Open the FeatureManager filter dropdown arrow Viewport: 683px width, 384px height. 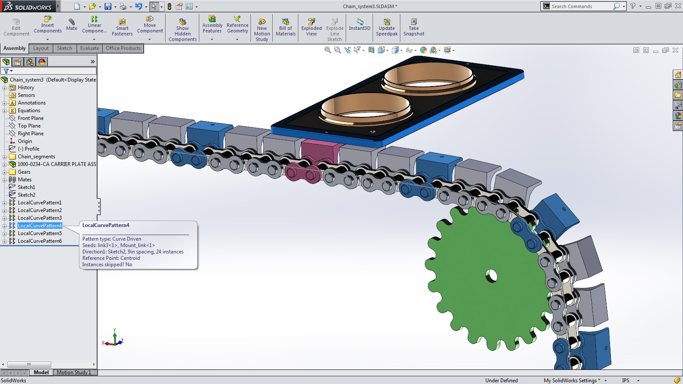(x=11, y=71)
